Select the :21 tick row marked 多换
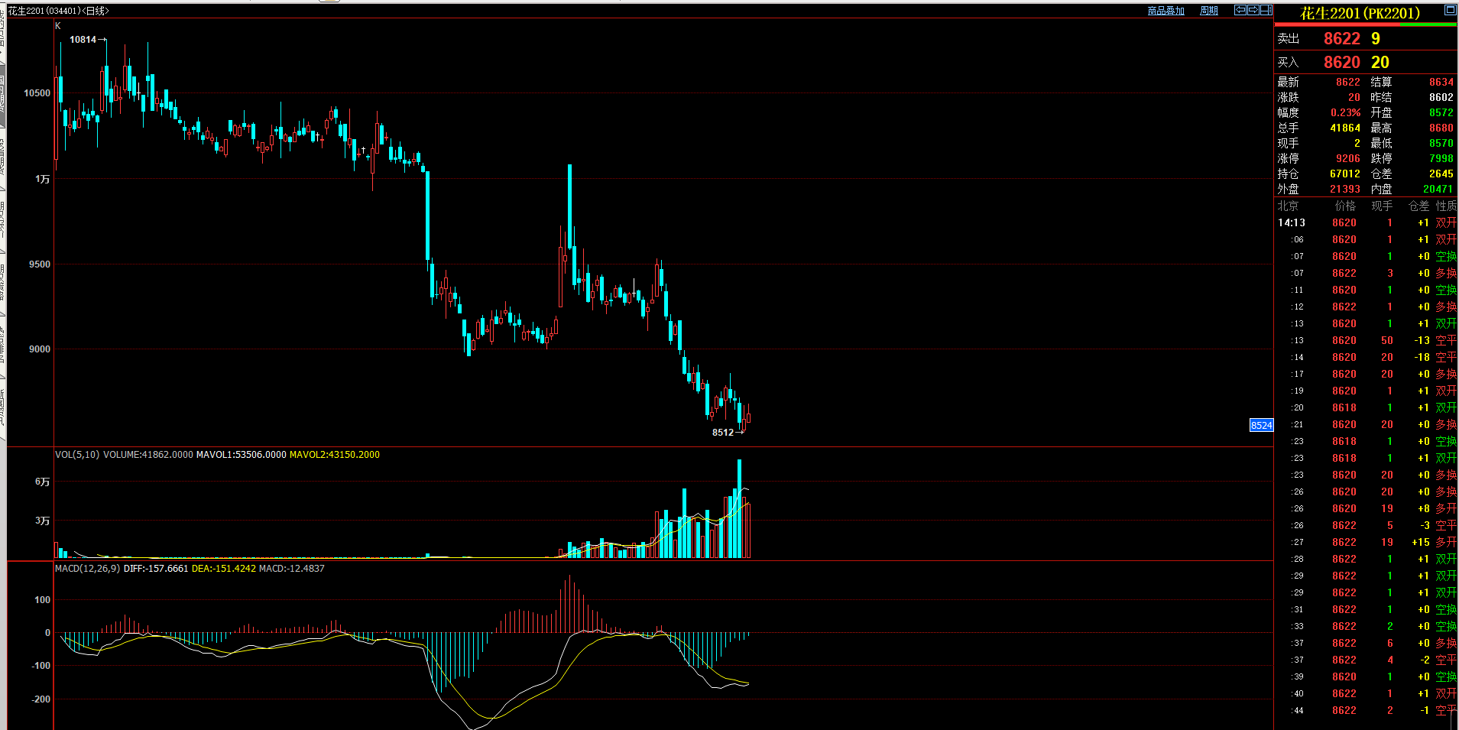The height and width of the screenshot is (730, 1459). point(1367,424)
